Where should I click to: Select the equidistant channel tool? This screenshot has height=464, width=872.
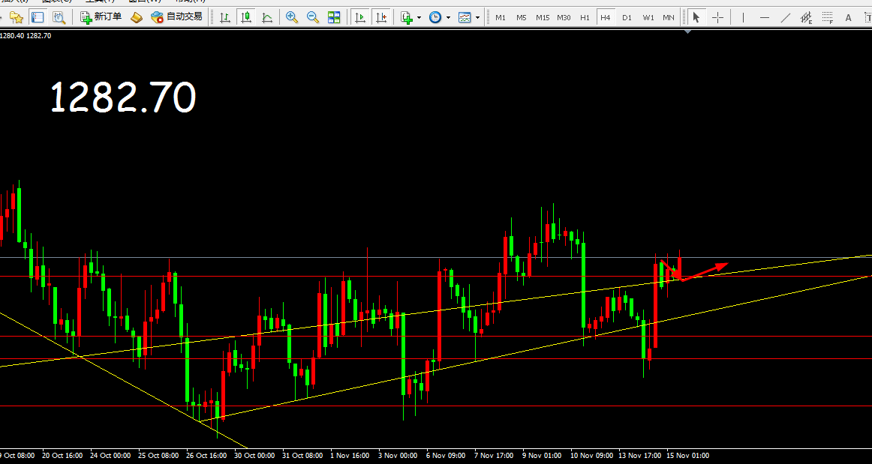coord(807,18)
